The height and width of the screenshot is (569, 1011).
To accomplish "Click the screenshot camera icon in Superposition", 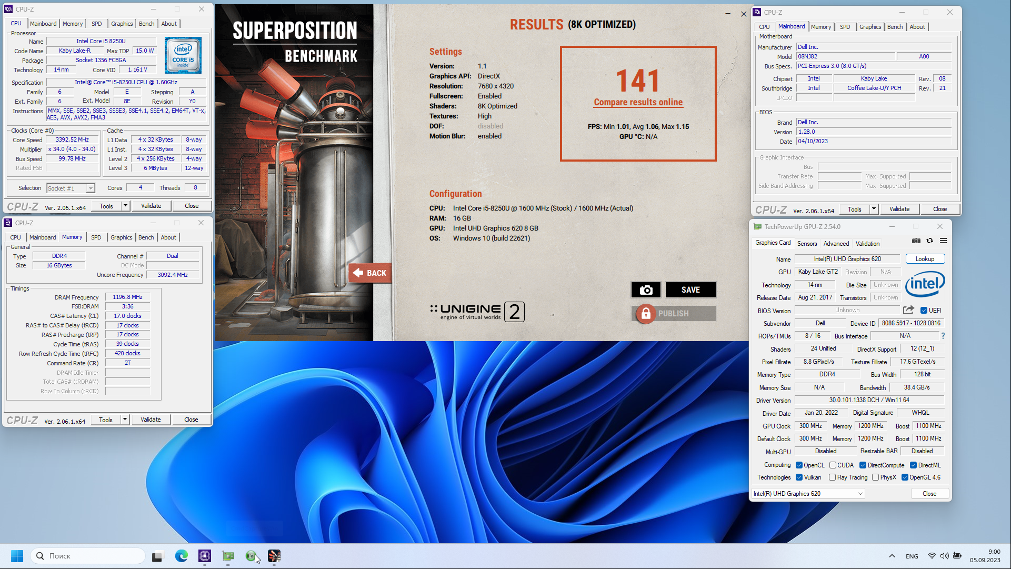I will pos(646,290).
